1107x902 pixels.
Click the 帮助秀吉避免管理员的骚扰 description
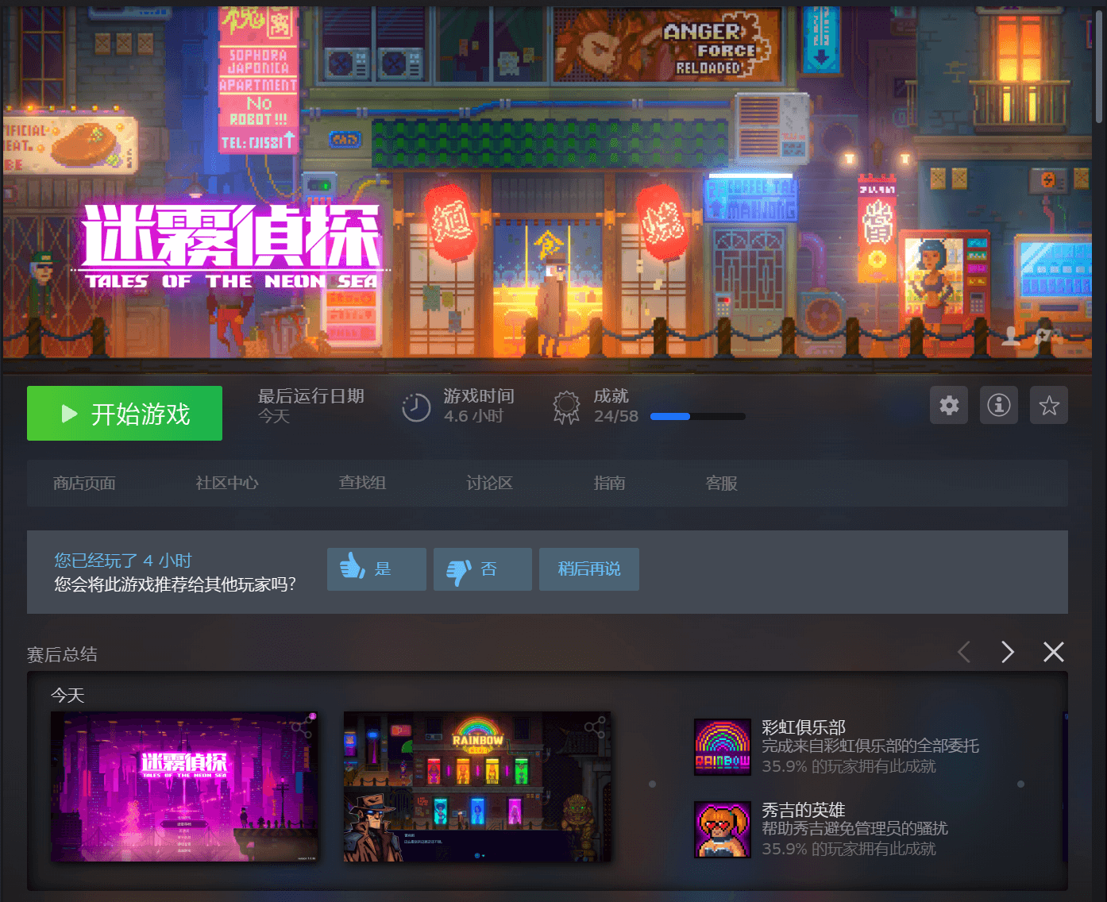[x=854, y=828]
